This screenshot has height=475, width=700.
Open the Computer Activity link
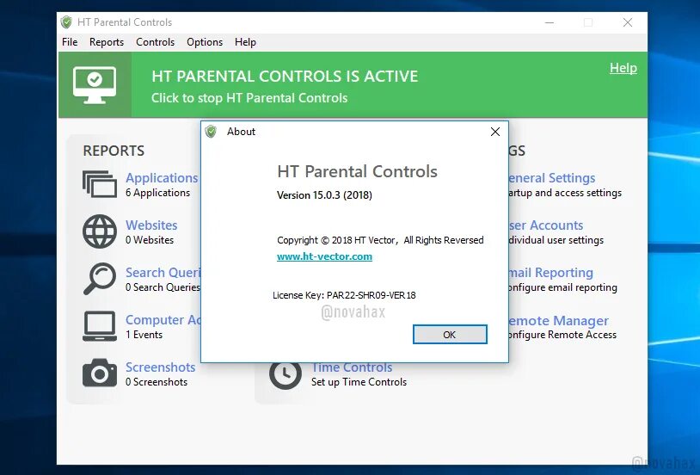pos(163,319)
